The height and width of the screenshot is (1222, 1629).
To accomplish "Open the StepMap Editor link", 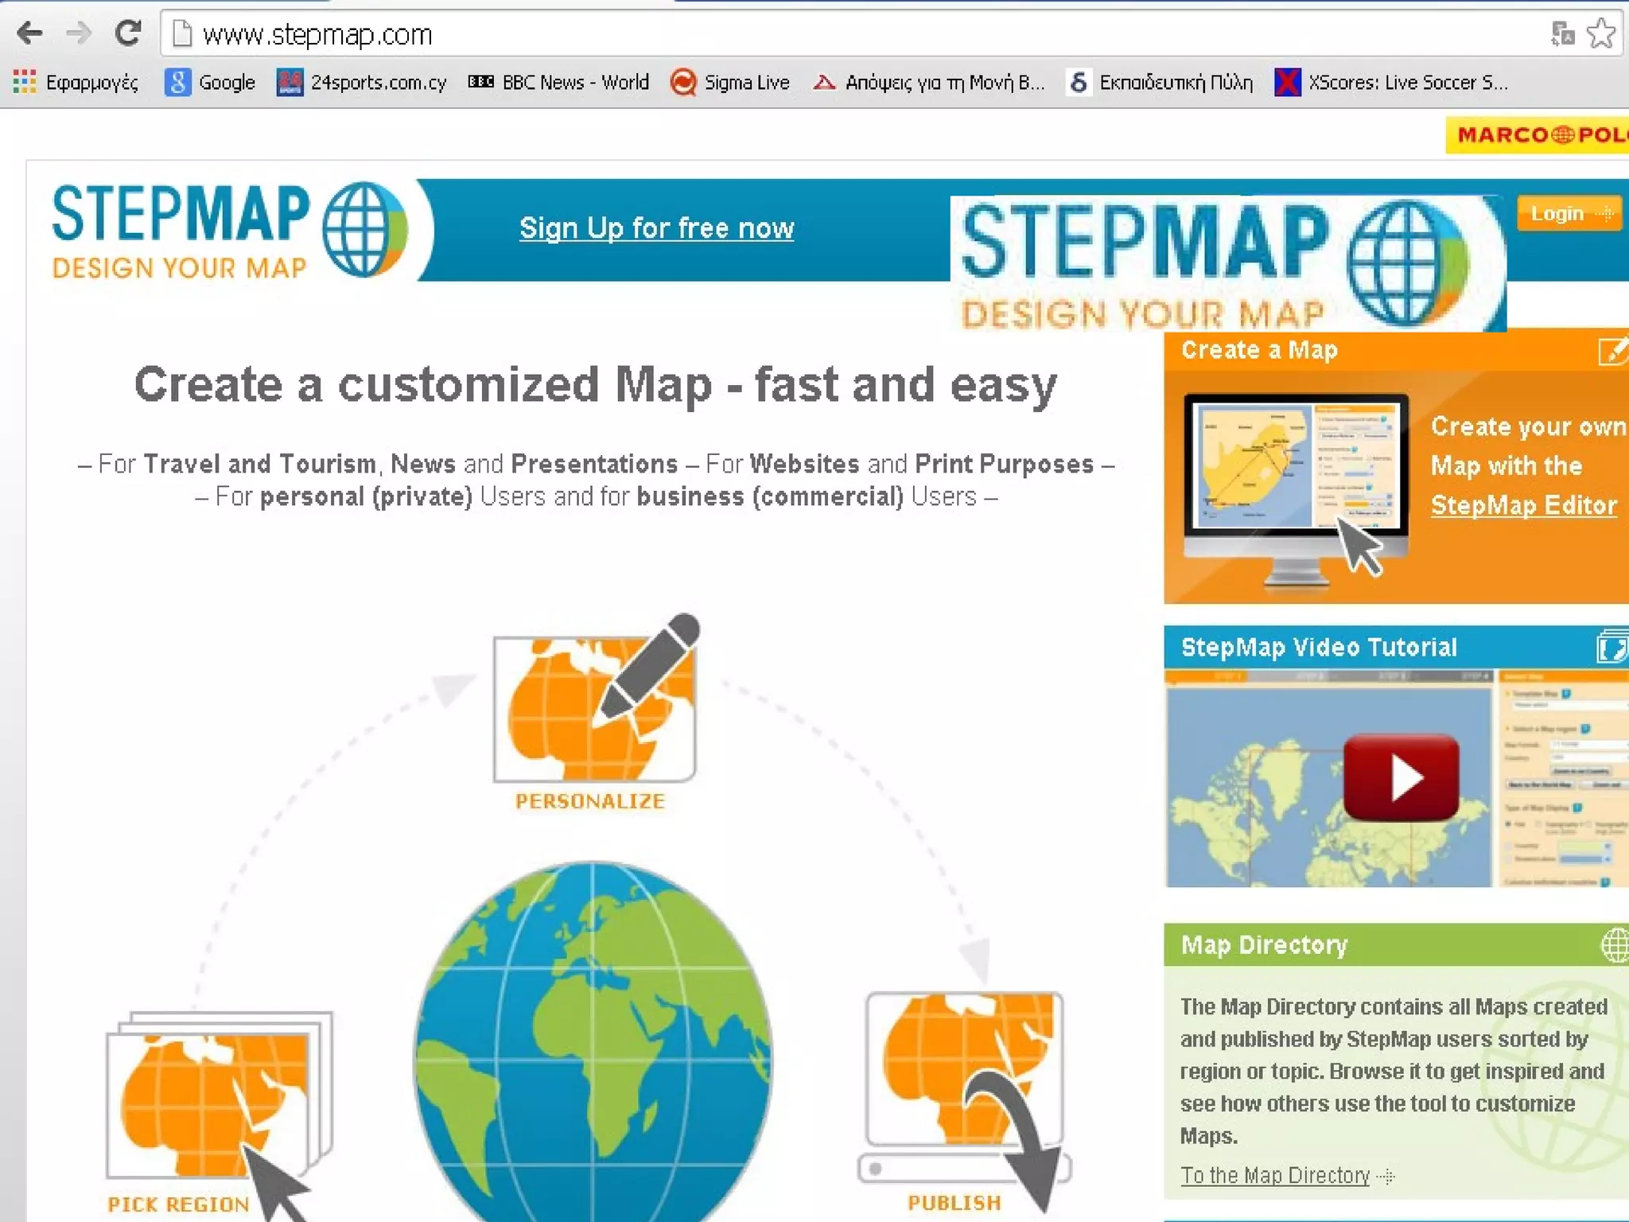I will pyautogui.click(x=1523, y=505).
